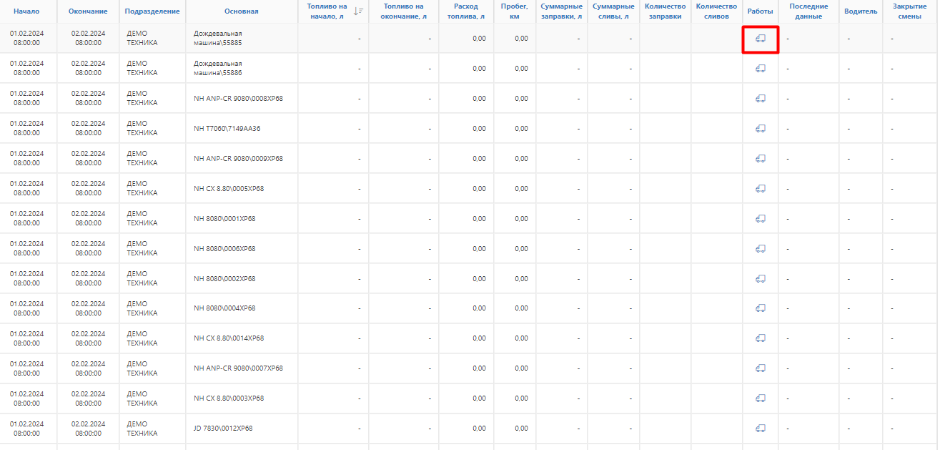This screenshot has width=940, height=450.
Task: Open works icon for NH CX 8.80\0014XP68
Action: [x=761, y=338]
